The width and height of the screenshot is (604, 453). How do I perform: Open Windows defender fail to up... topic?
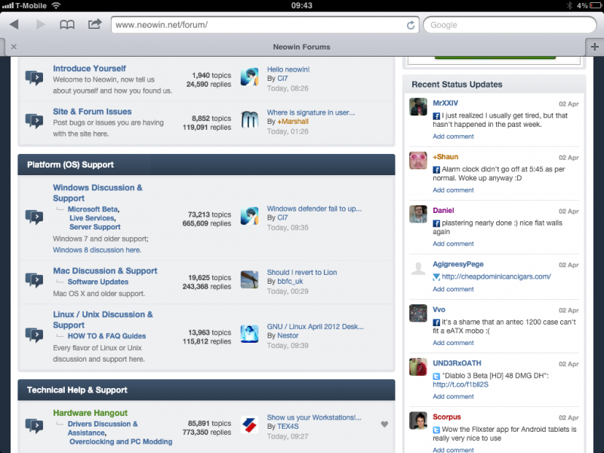(314, 209)
